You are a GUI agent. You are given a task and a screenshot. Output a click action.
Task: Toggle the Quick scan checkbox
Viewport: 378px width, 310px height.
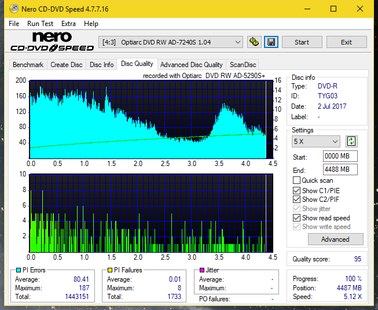(x=296, y=180)
